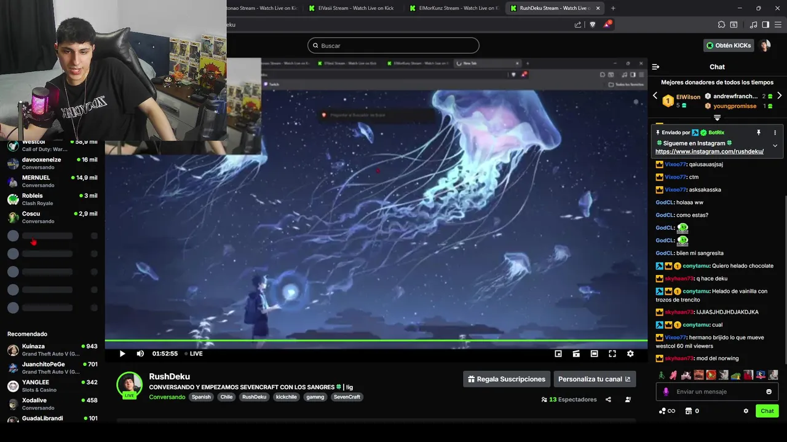This screenshot has width=787, height=442.
Task: Open recommended channel Xodalive
Action: click(52, 404)
